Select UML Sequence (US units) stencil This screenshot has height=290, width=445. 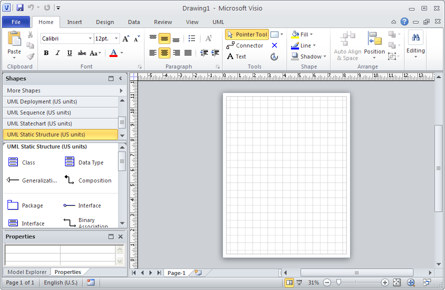pos(60,112)
